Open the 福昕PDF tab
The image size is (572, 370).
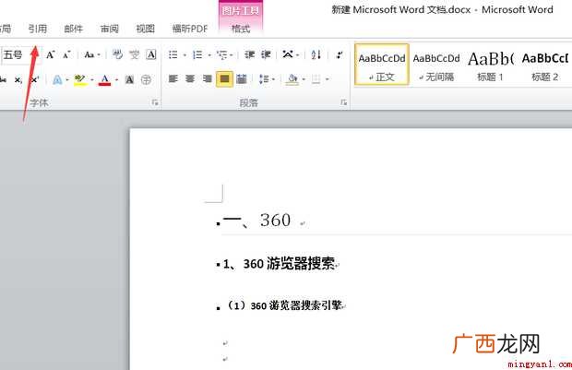[190, 29]
